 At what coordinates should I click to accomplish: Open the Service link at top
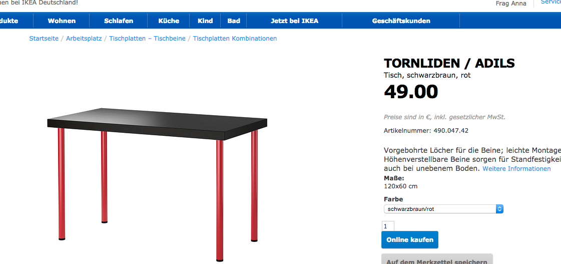[x=550, y=2]
